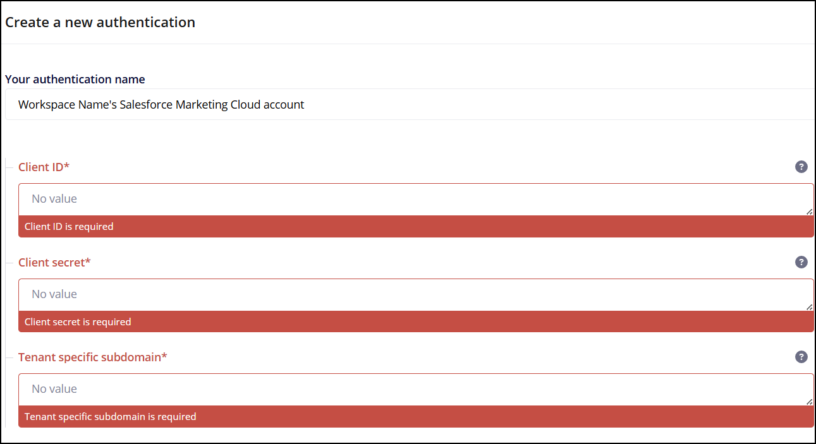Open help icon for Client secret
The image size is (816, 444).
point(801,262)
